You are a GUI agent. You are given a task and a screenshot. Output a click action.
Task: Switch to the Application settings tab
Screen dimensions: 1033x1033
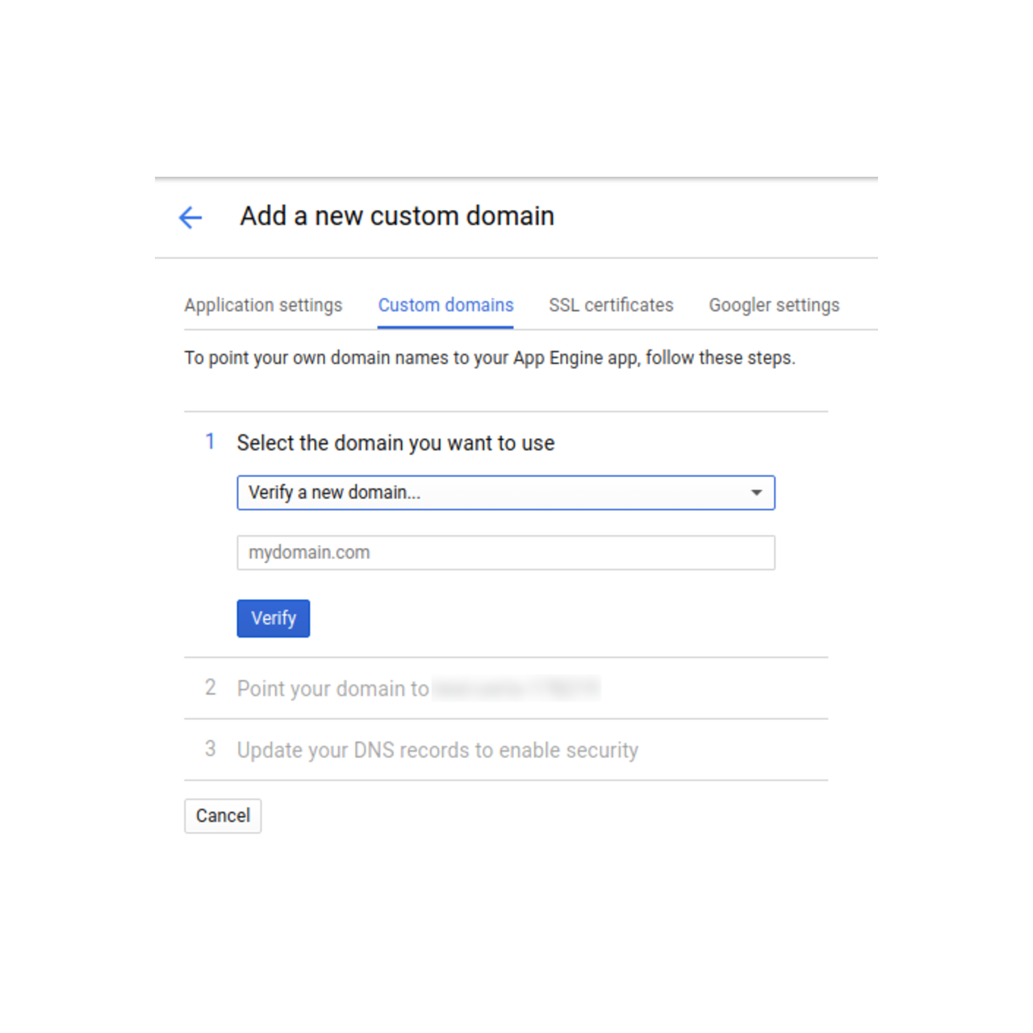tap(263, 305)
